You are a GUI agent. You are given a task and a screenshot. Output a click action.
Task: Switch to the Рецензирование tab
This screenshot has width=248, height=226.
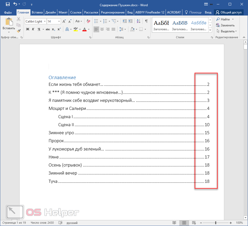pos(113,12)
